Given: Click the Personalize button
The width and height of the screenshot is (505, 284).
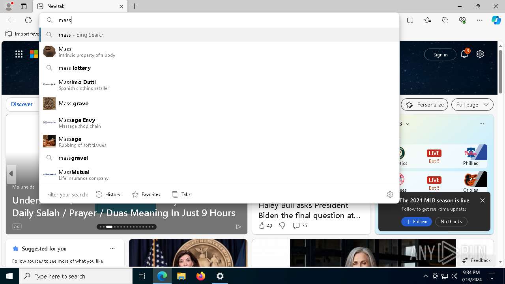Looking at the screenshot, I should (425, 105).
